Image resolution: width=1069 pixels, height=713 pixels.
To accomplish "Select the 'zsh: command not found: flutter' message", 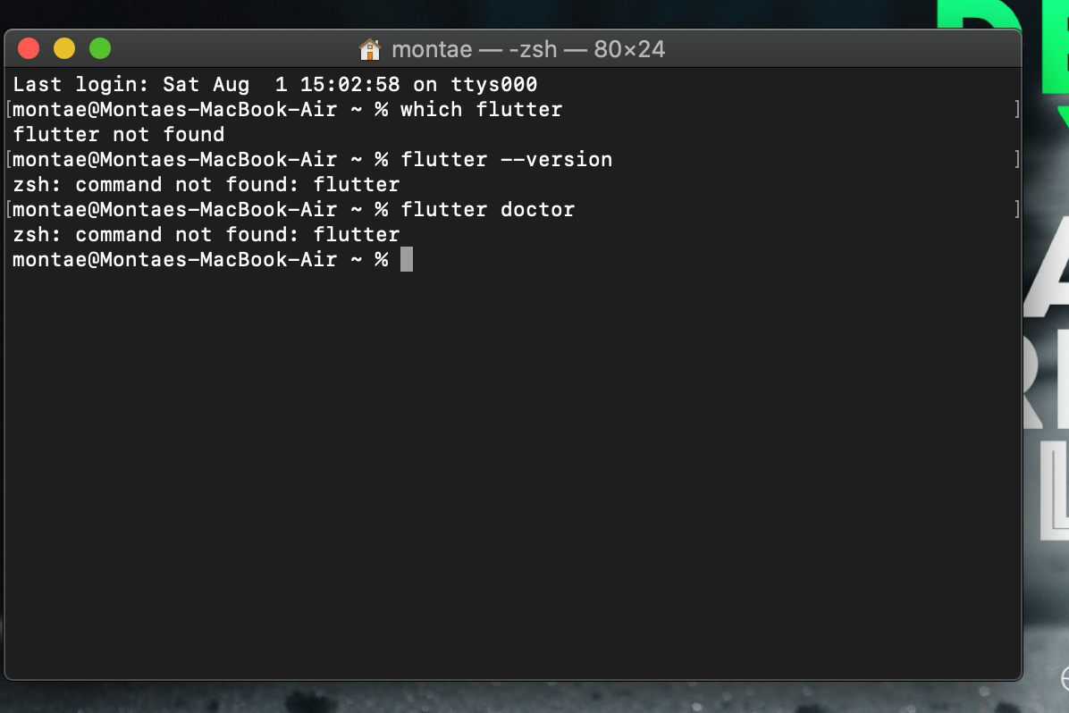I will [205, 184].
